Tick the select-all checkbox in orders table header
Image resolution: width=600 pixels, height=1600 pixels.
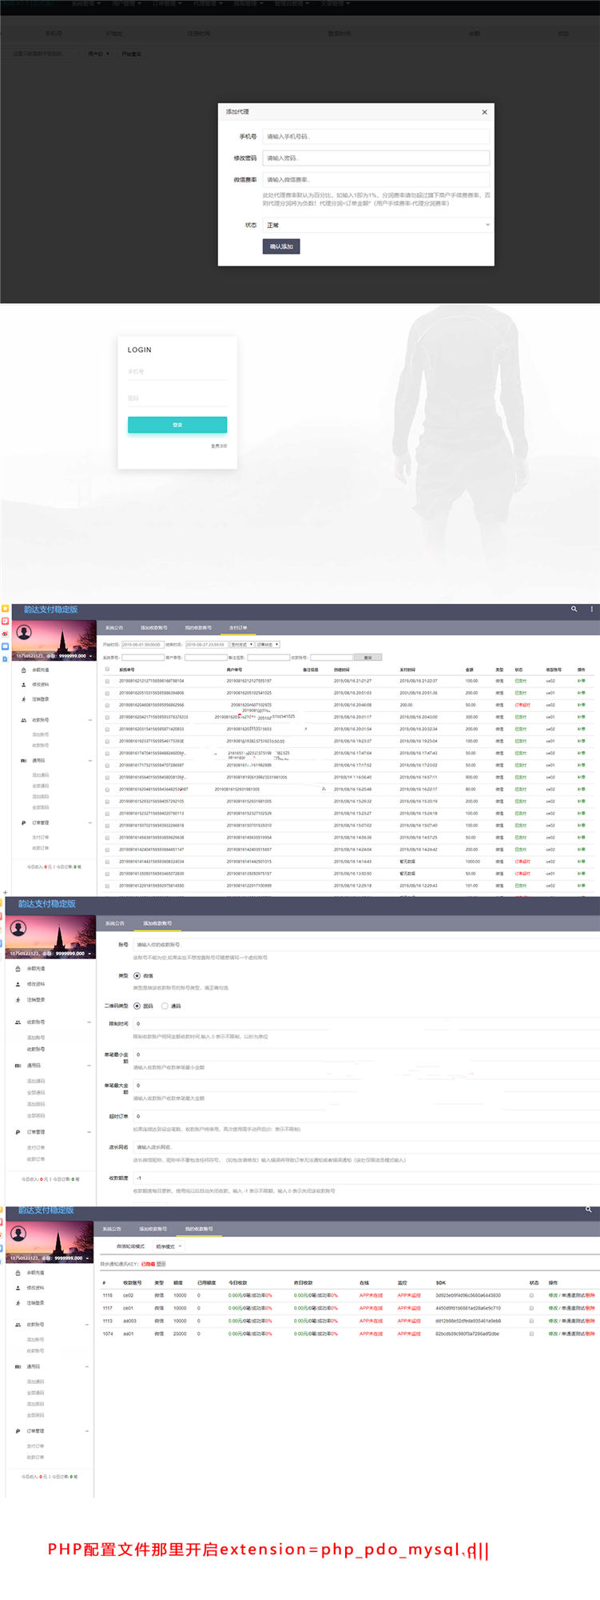pos(107,670)
